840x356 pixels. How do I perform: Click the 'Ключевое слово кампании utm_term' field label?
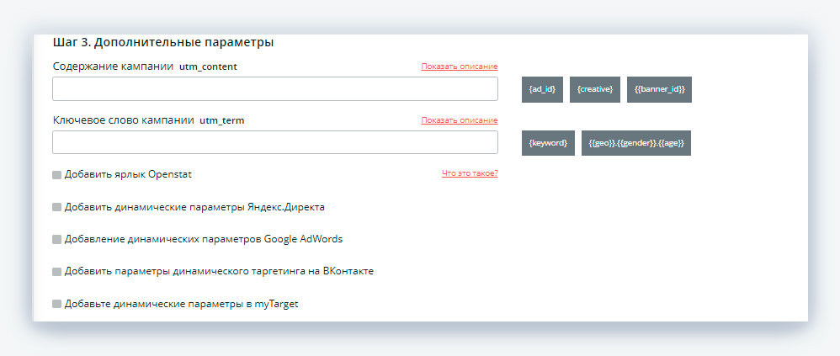(148, 120)
